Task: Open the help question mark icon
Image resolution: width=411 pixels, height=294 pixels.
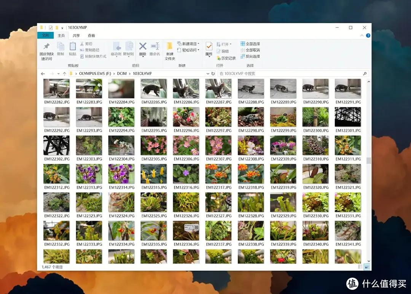Action: coord(368,35)
